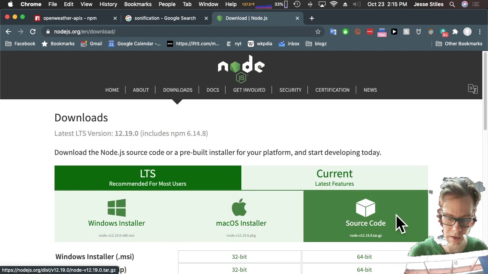Viewport: 488px width, 274px height.
Task: Go to the DOCS nav link
Action: pyautogui.click(x=213, y=90)
